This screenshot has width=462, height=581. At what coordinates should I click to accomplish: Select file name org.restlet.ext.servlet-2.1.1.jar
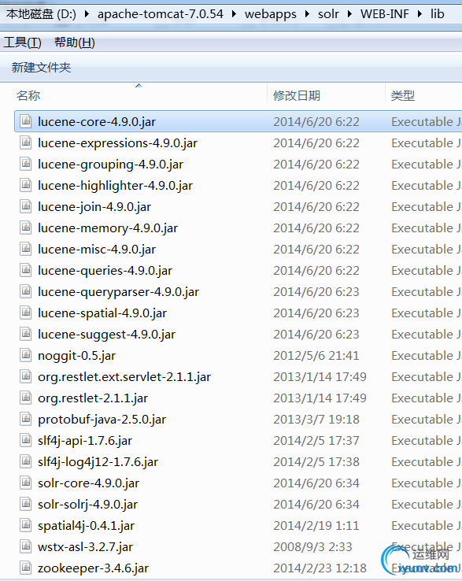pyautogui.click(x=124, y=377)
